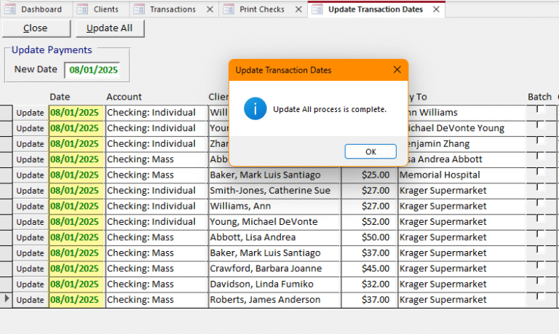Click the Update All button

[110, 28]
